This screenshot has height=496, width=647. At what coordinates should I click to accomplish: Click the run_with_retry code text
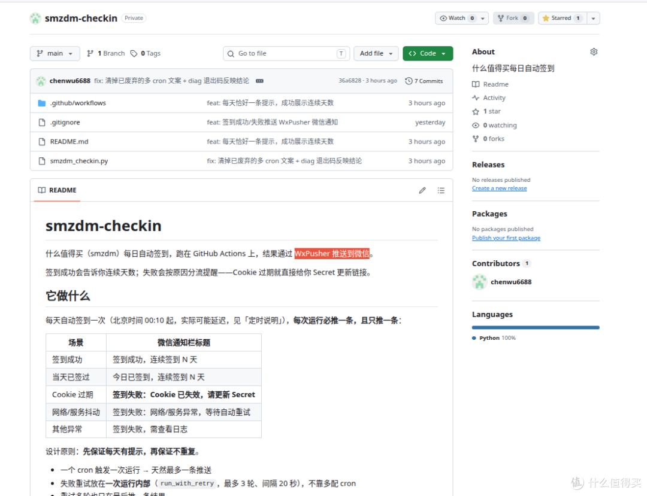pos(187,483)
